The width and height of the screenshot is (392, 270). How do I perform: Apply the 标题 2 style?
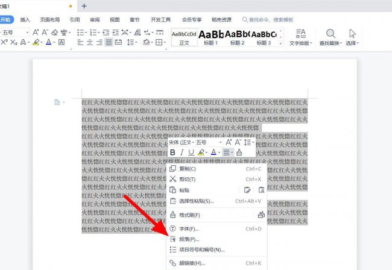click(237, 37)
